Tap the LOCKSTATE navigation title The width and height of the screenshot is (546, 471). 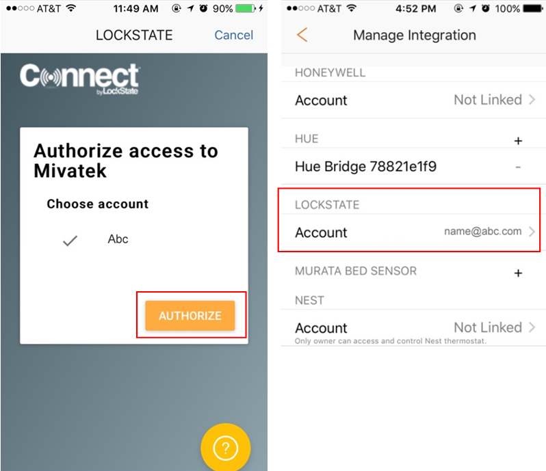tap(134, 35)
